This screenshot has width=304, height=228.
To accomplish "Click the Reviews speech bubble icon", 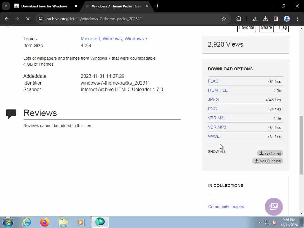I will (x=11, y=114).
